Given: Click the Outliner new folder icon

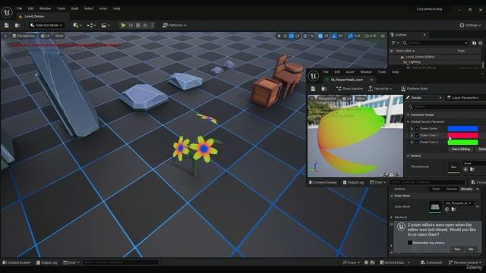Looking at the screenshot, I should 474,43.
